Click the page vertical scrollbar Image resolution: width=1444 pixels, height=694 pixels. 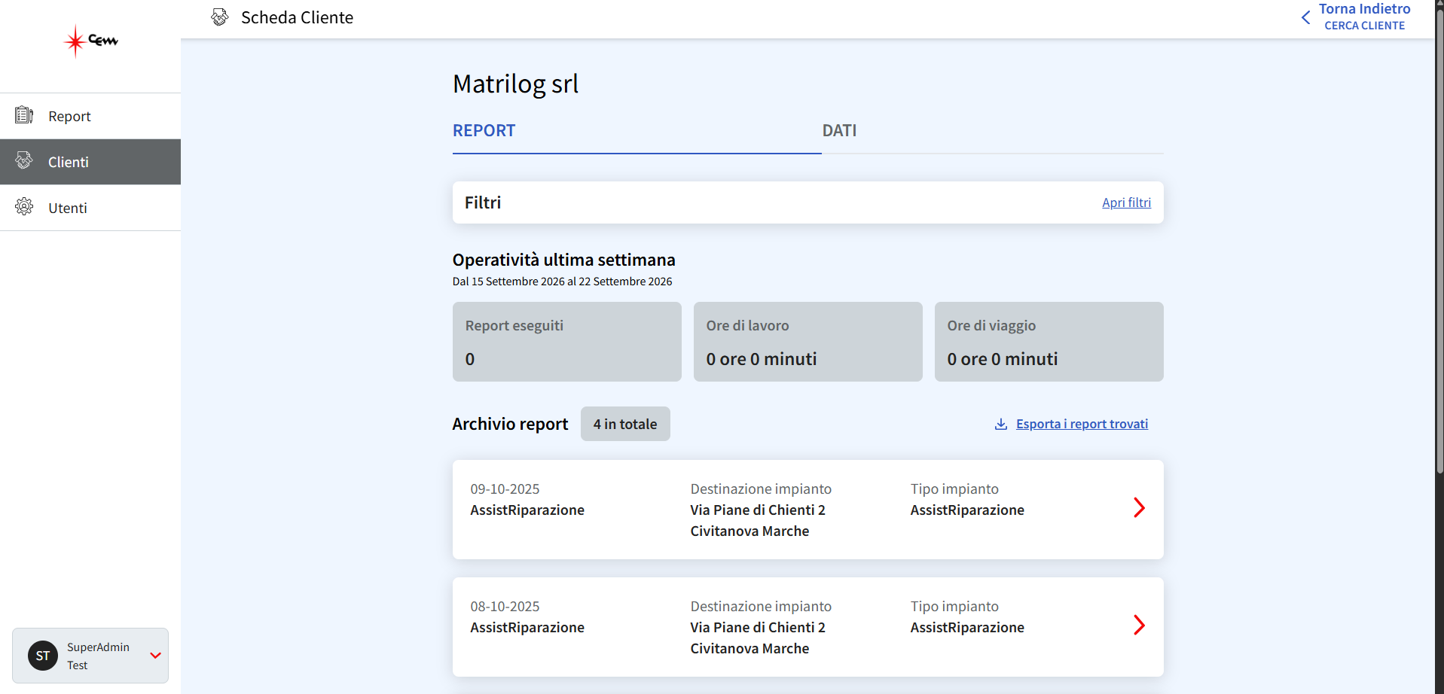click(1439, 241)
